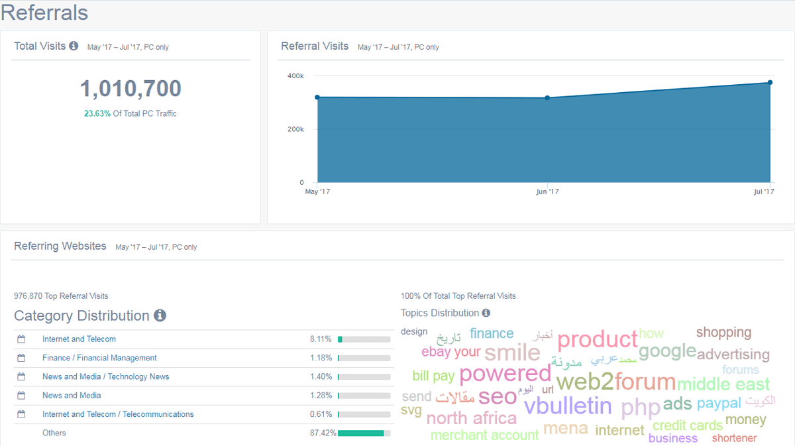The image size is (795, 446).
Task: Select the 'paypal' topic word
Action: pos(719,404)
